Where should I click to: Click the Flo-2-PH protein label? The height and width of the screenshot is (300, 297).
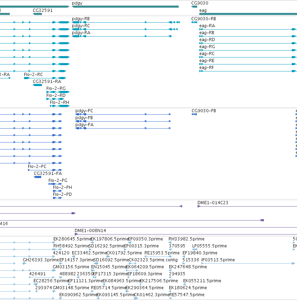pos(62,187)
